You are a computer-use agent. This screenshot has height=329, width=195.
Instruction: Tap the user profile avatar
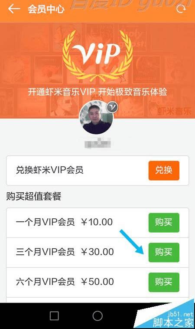(96, 118)
